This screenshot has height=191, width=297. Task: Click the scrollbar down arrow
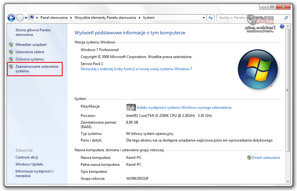[288, 182]
